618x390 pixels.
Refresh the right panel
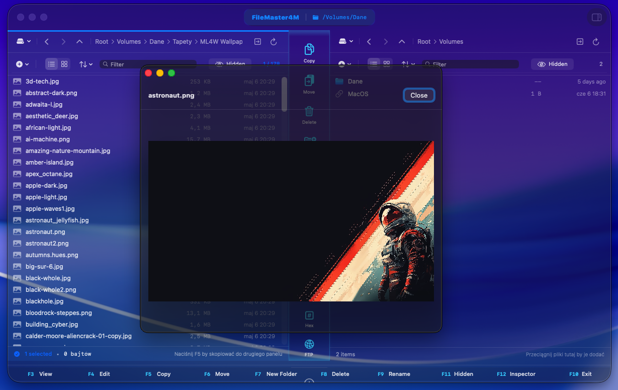(x=596, y=42)
